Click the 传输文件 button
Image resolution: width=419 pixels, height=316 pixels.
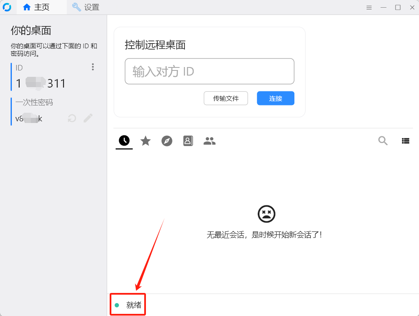(226, 98)
